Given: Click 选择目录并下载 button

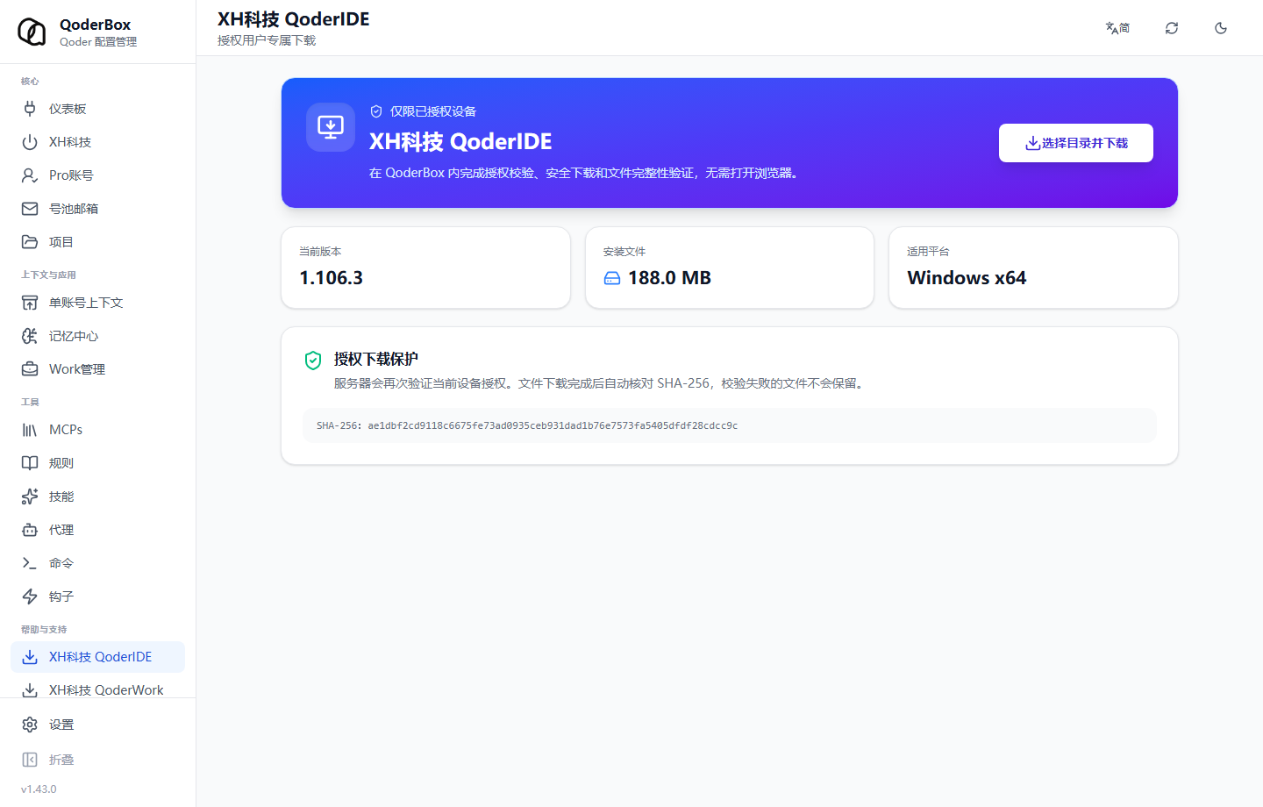Looking at the screenshot, I should tap(1076, 143).
